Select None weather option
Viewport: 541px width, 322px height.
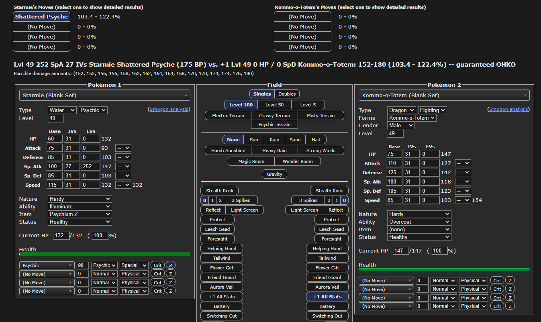point(233,140)
